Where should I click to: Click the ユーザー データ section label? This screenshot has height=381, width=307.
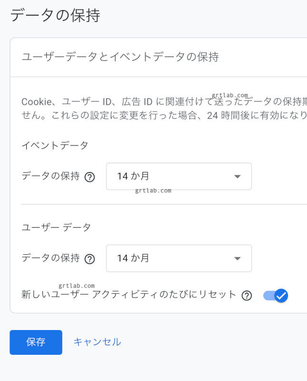[56, 228]
